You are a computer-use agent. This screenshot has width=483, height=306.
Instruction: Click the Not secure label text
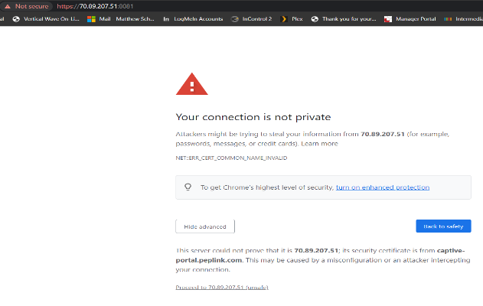[31, 6]
